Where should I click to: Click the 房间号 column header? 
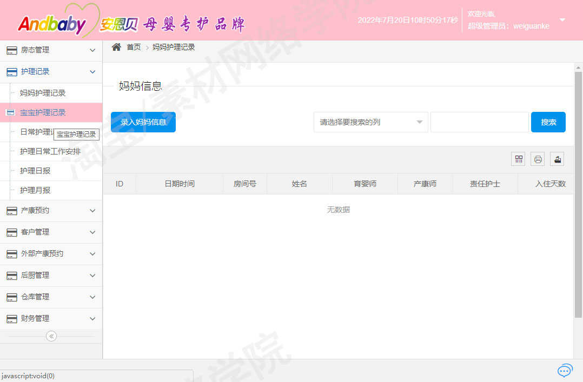coord(244,184)
